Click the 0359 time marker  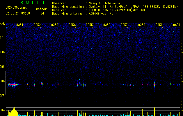point(159,25)
